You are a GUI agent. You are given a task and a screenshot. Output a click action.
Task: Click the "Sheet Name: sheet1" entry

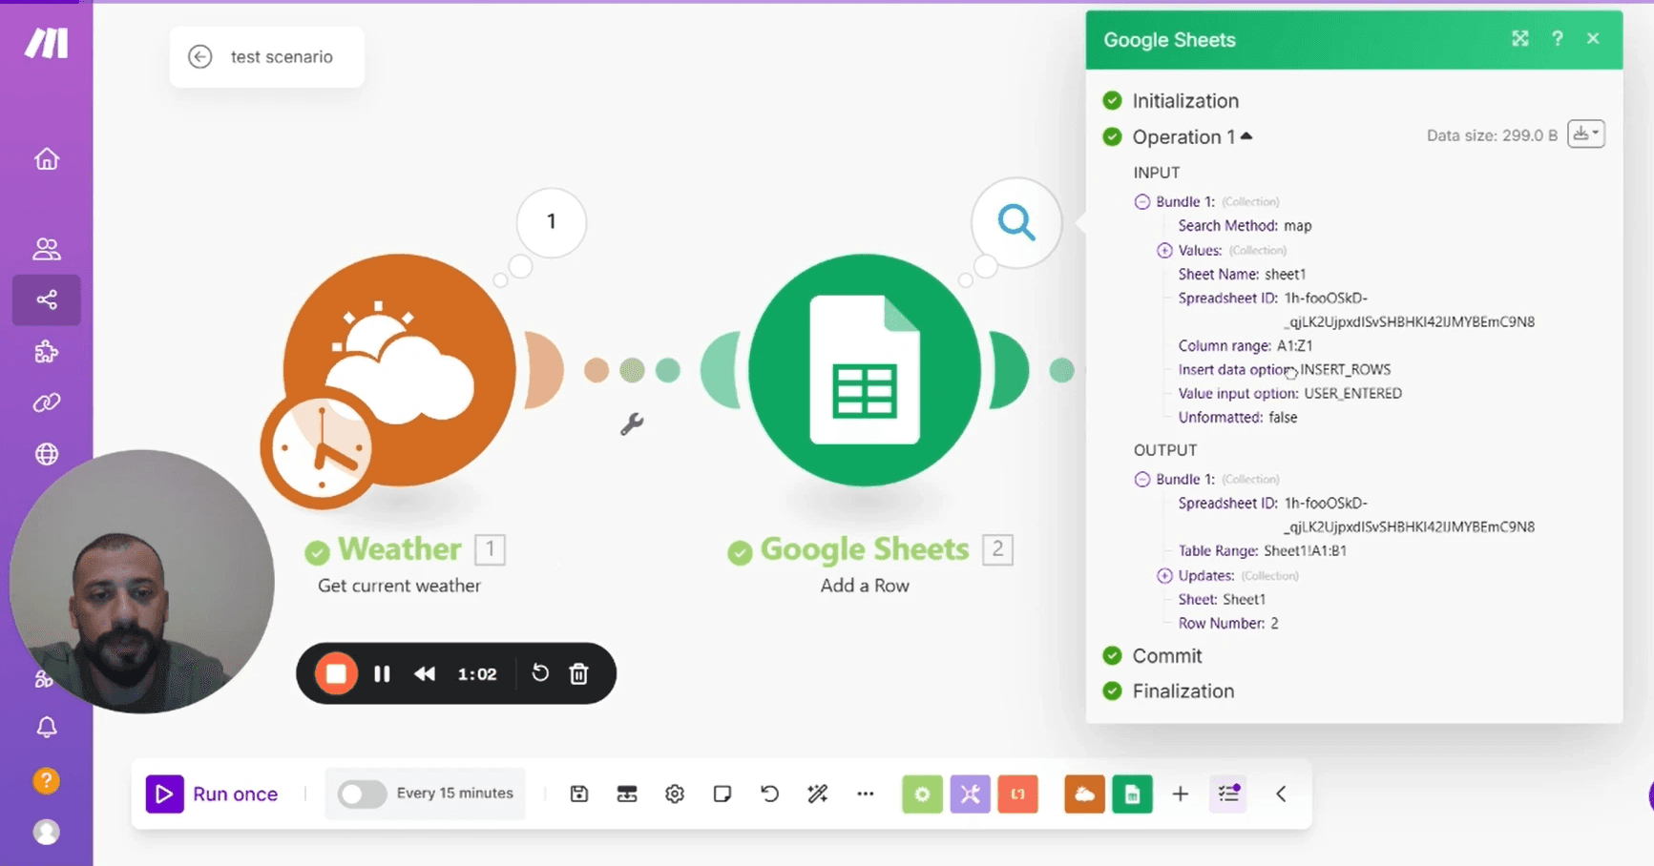click(x=1242, y=274)
